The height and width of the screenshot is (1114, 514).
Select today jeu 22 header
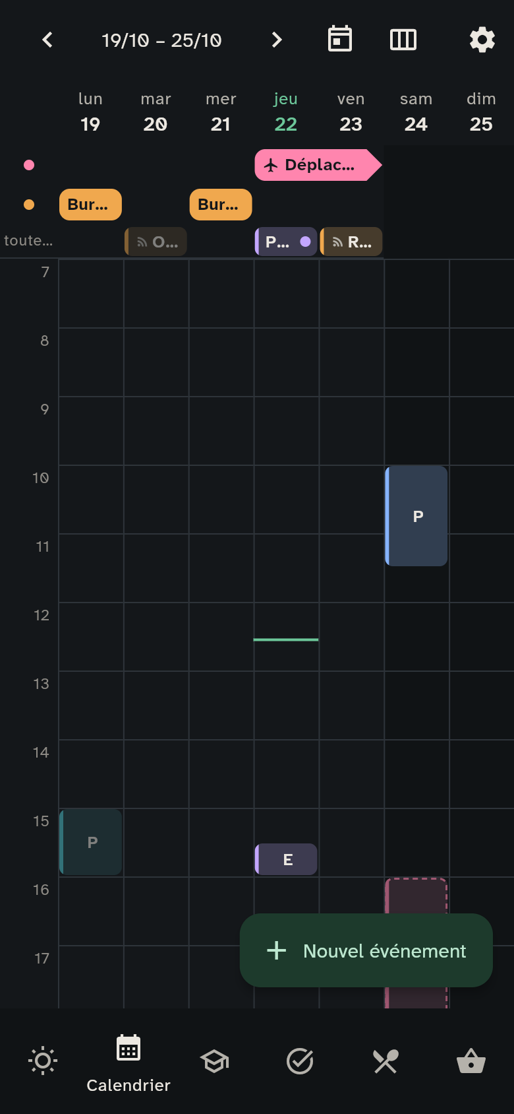pos(286,112)
